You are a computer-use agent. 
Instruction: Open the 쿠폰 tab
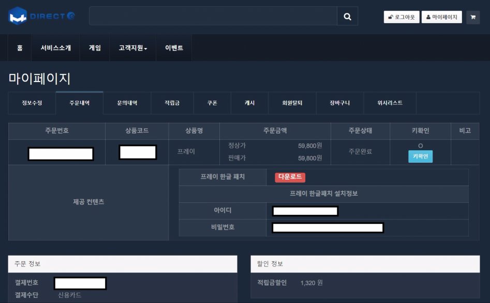(211, 103)
